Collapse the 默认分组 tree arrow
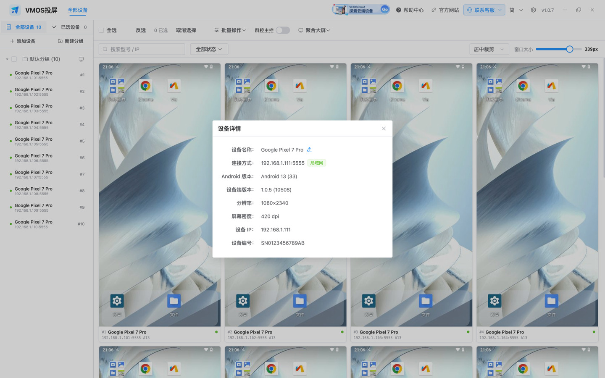The height and width of the screenshot is (378, 605). point(7,59)
